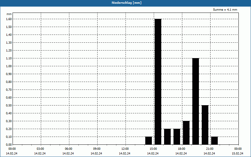The image size is (251, 157).
Task: Click the Niederschlag [mm] chart title
Action: point(126,3)
